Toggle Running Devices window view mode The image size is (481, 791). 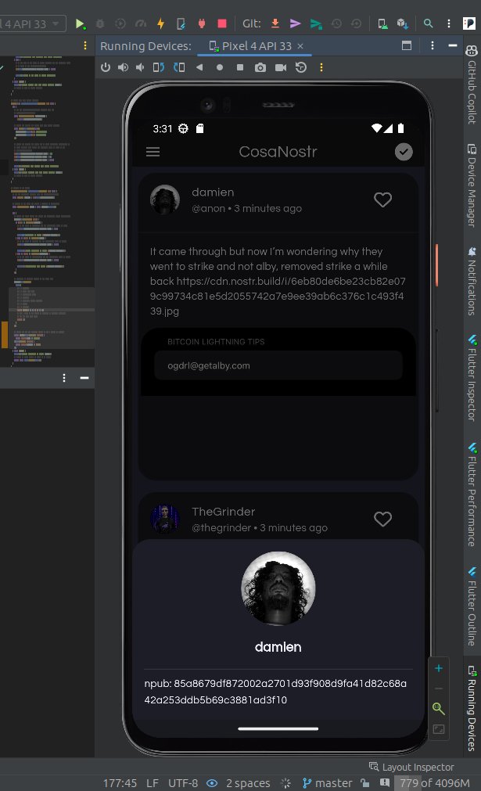407,46
